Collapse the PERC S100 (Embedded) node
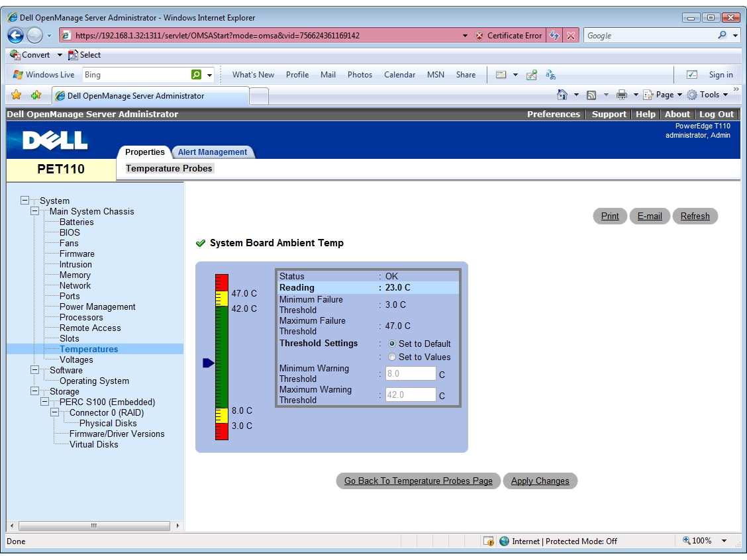 (45, 401)
